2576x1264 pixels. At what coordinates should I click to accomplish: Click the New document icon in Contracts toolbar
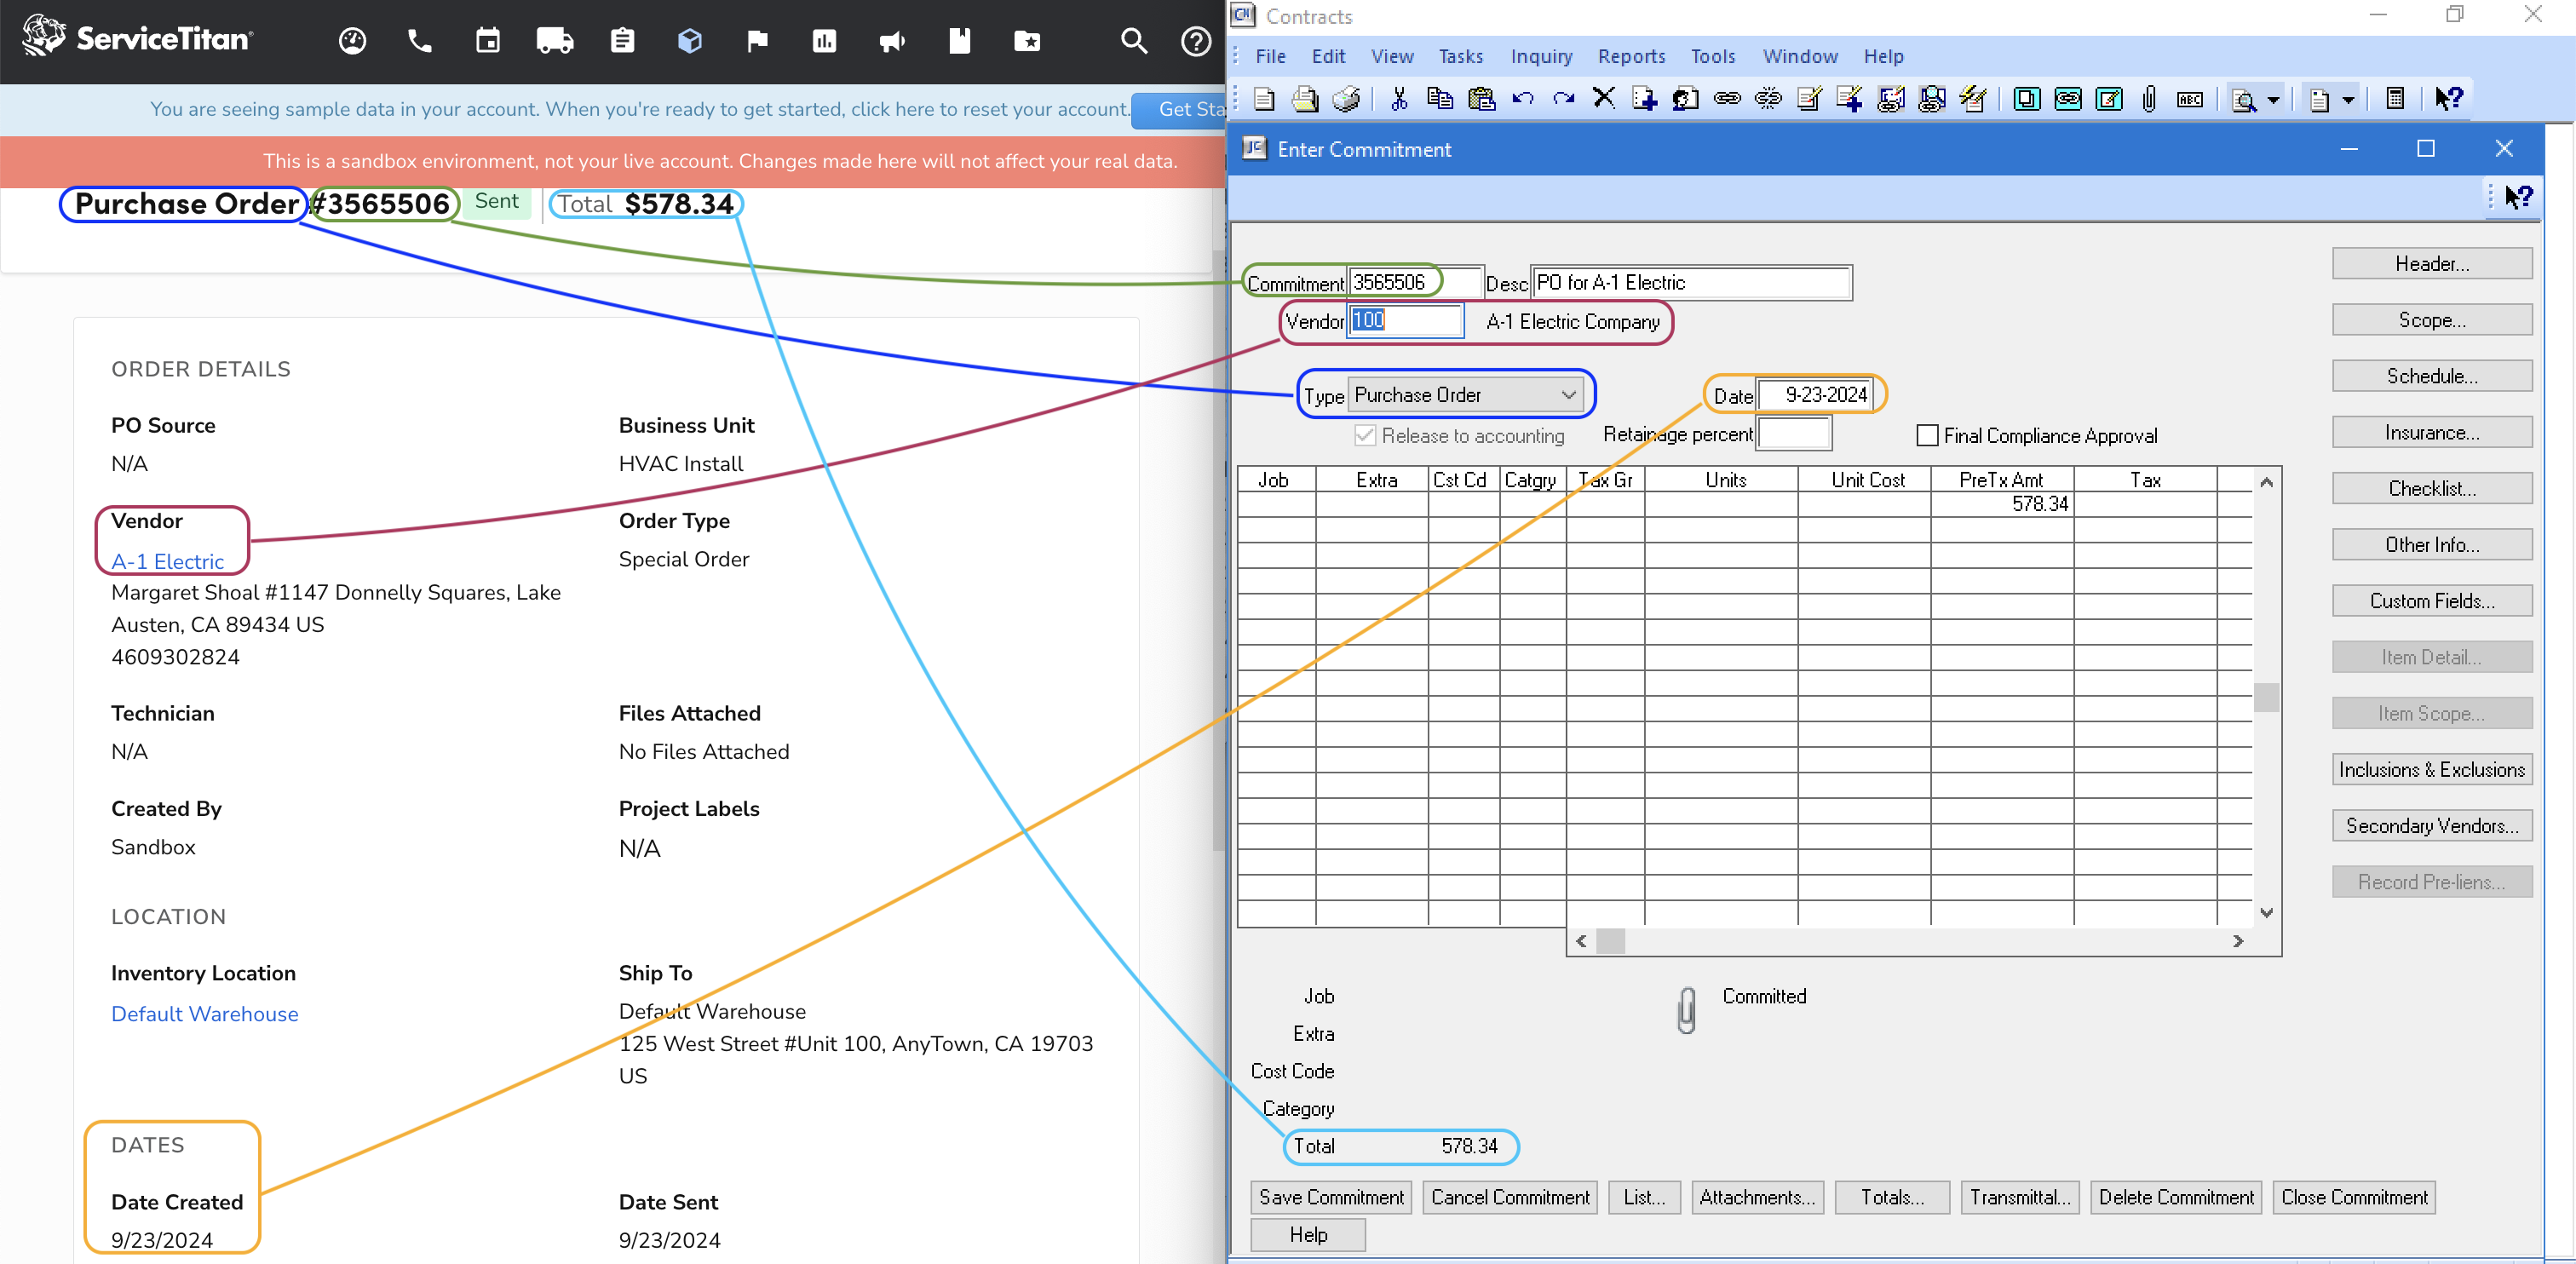[x=1264, y=99]
